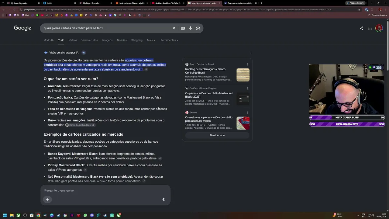Screen dimensions: 389x219
Task: Open the Exame article on cards for accumulating miles
Action: [x=209, y=119]
